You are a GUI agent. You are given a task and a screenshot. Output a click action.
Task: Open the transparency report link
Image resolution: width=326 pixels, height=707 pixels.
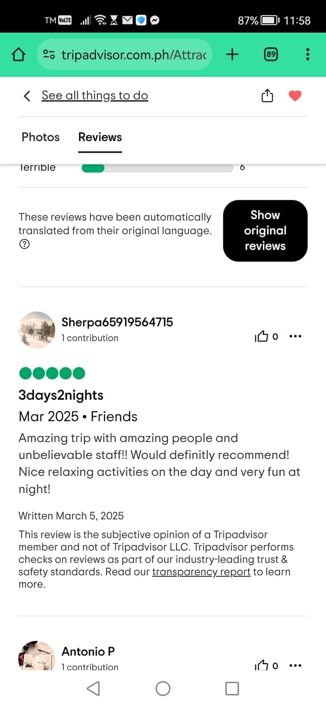pos(201,572)
